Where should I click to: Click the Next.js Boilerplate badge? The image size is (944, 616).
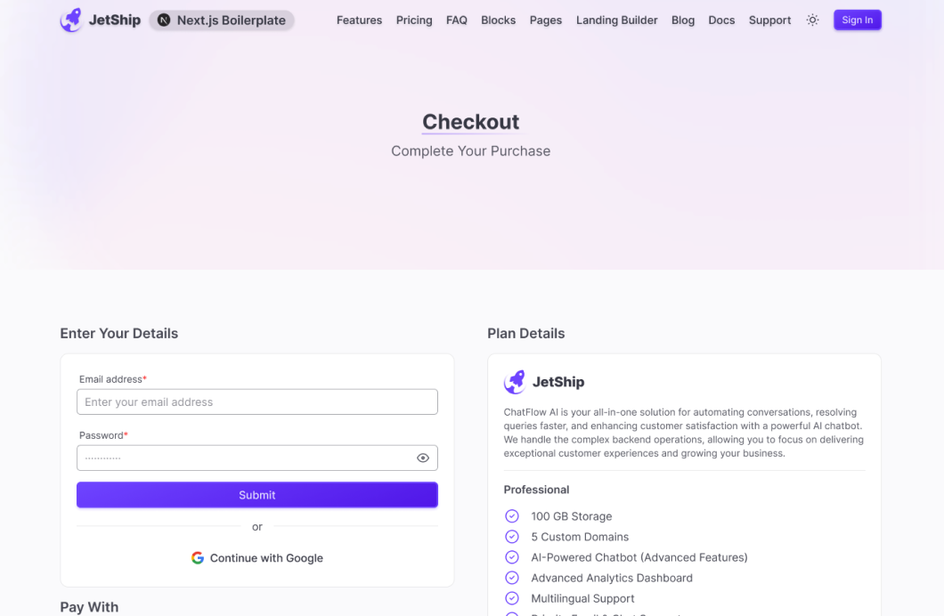[x=222, y=20]
